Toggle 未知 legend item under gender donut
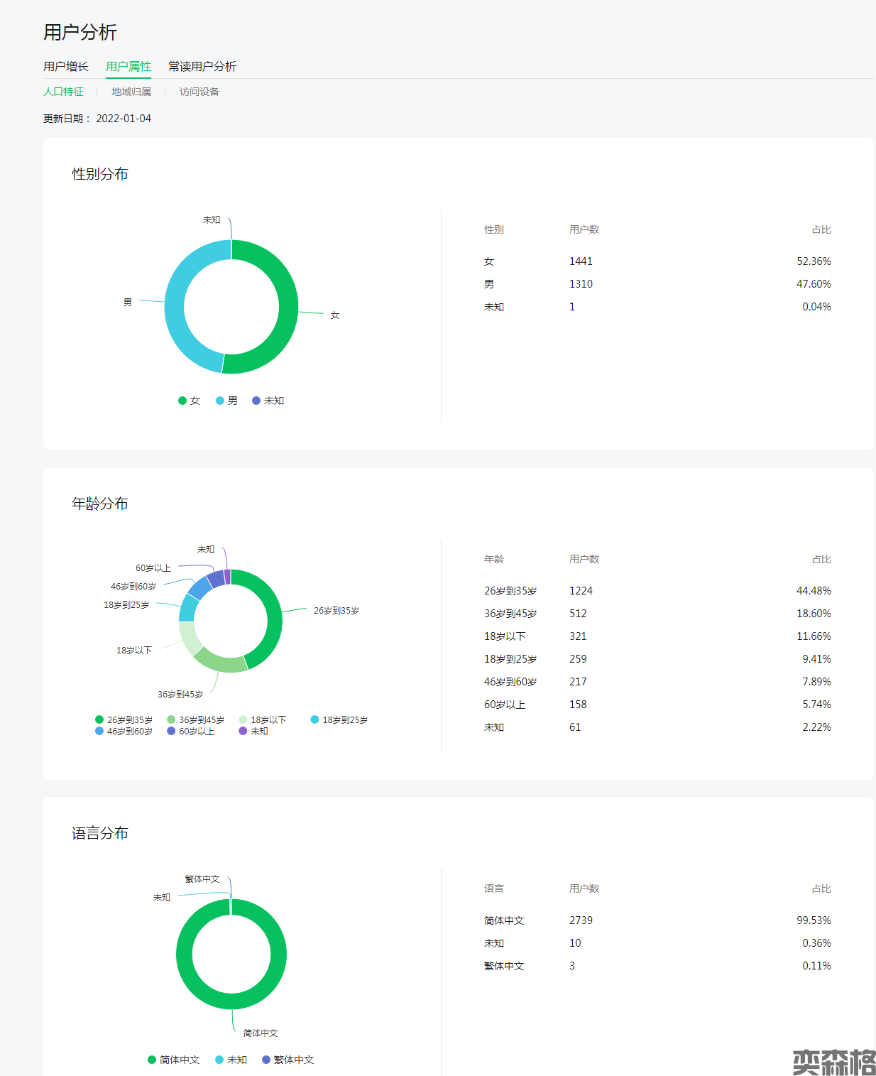Screen dimensions: 876x1076 [268, 401]
